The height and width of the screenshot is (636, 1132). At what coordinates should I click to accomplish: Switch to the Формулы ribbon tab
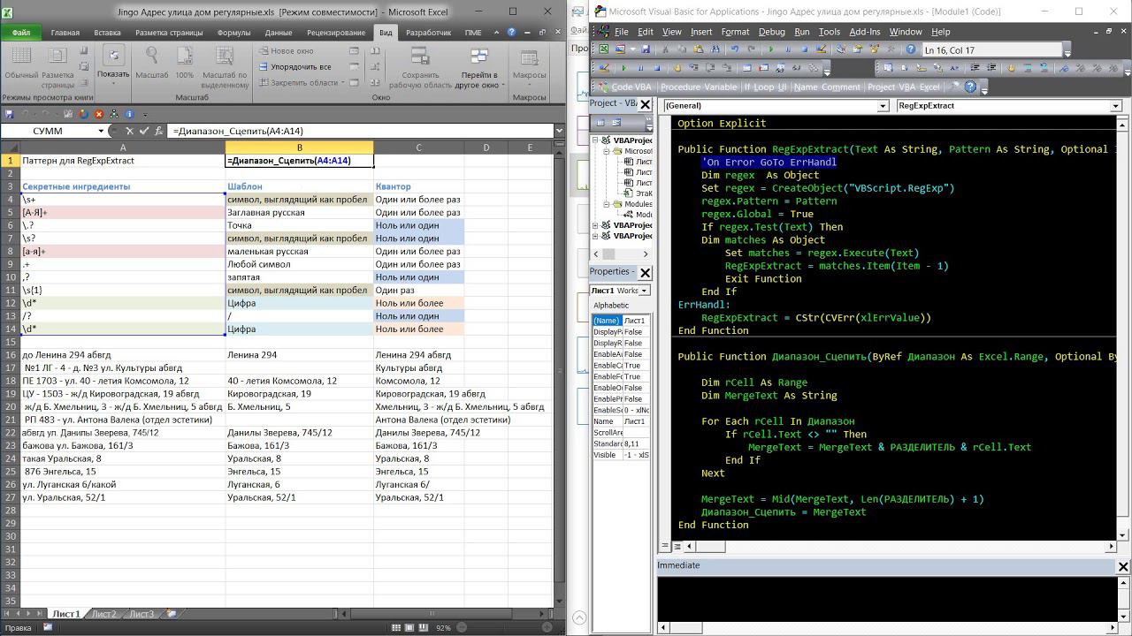click(x=233, y=33)
